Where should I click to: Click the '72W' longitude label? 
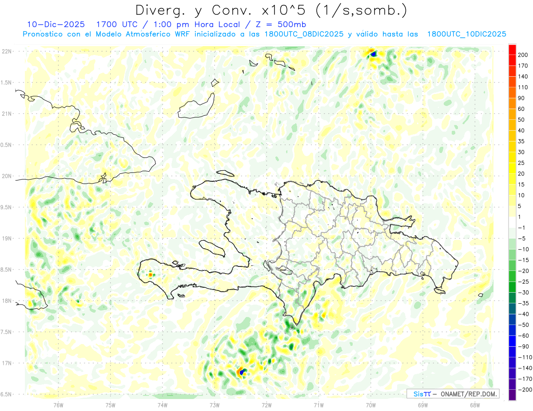coord(266,405)
